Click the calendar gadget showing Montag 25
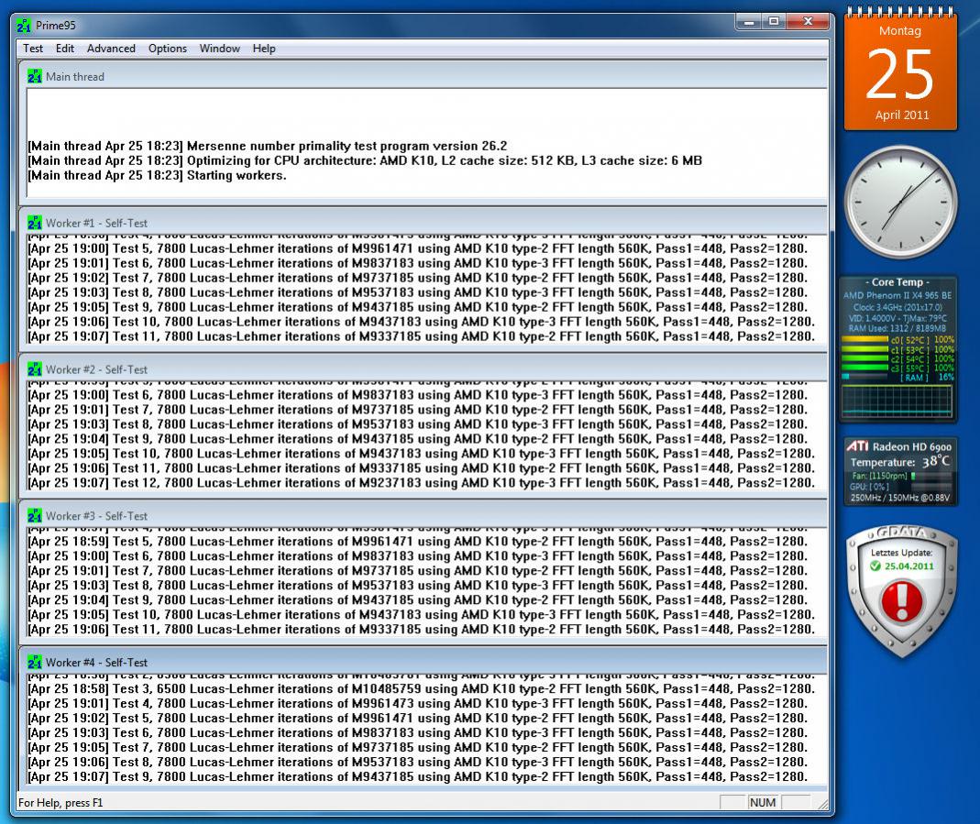The width and height of the screenshot is (980, 824). (x=900, y=70)
